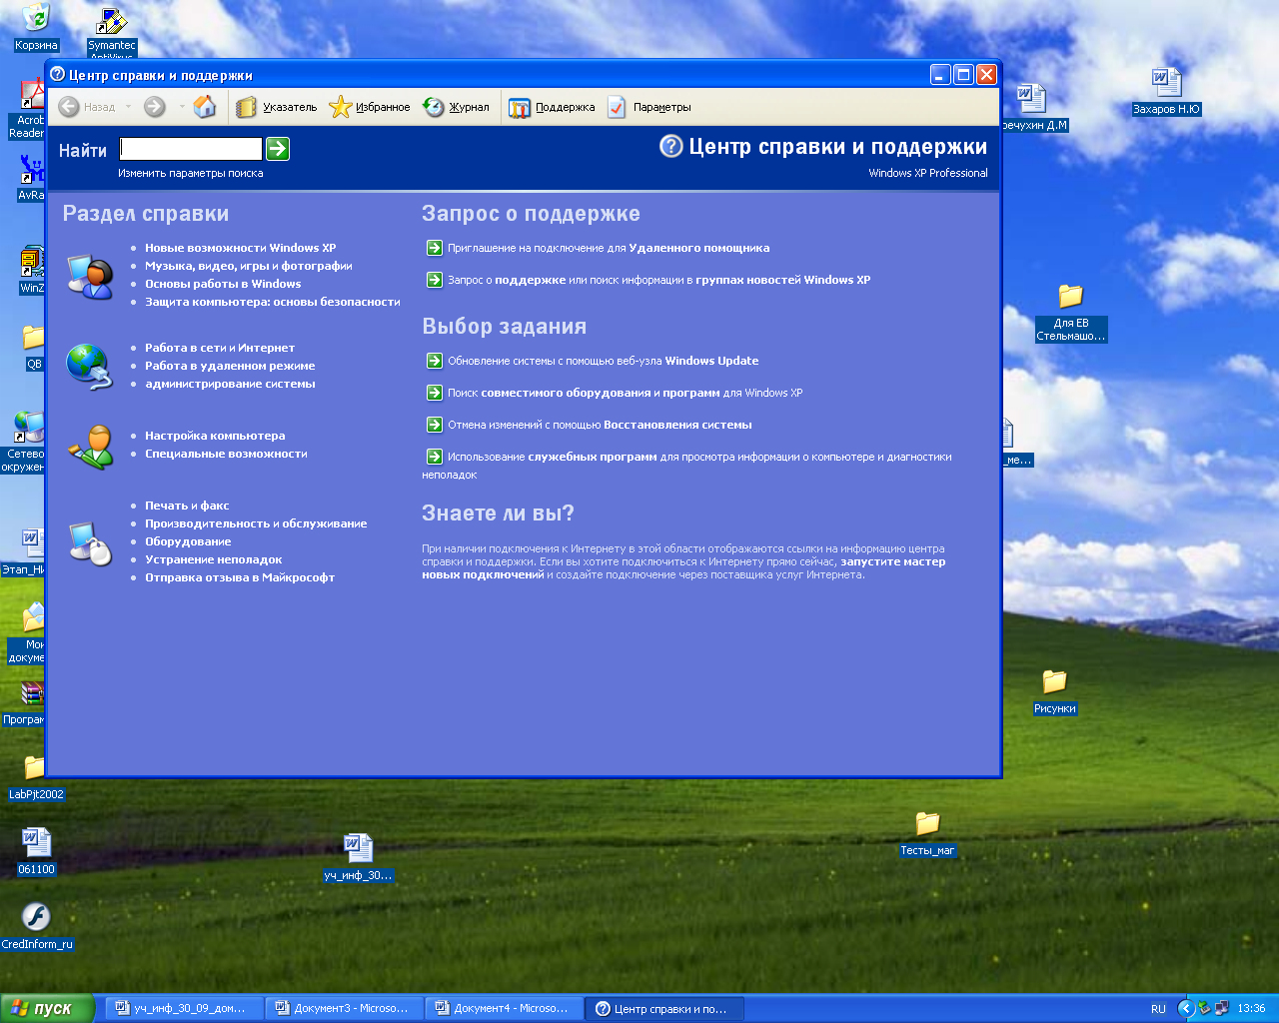This screenshot has width=1279, height=1023.
Task: Open Основы работы в Windows topic
Action: [223, 284]
